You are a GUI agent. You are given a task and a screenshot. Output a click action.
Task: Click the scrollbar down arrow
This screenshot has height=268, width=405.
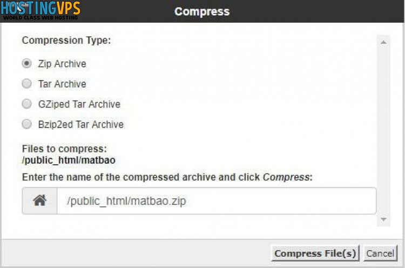[383, 219]
